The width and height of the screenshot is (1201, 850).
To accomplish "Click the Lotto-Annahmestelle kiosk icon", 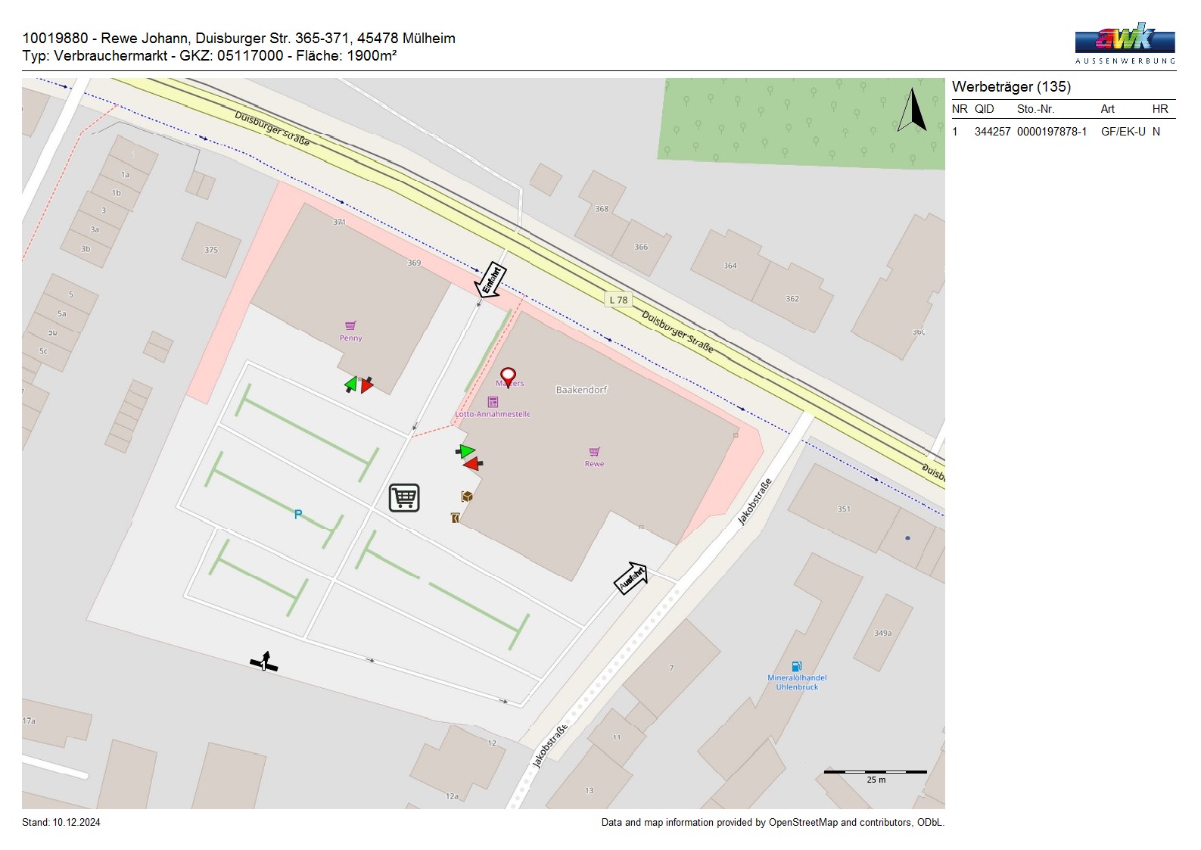I will pos(493,402).
